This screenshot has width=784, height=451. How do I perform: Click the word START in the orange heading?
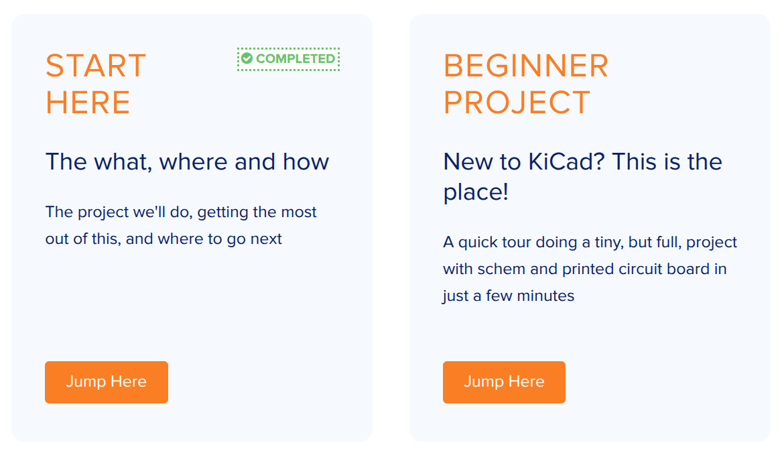[96, 66]
